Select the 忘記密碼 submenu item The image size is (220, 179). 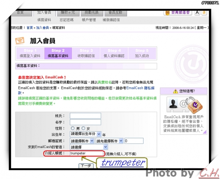click(66, 20)
